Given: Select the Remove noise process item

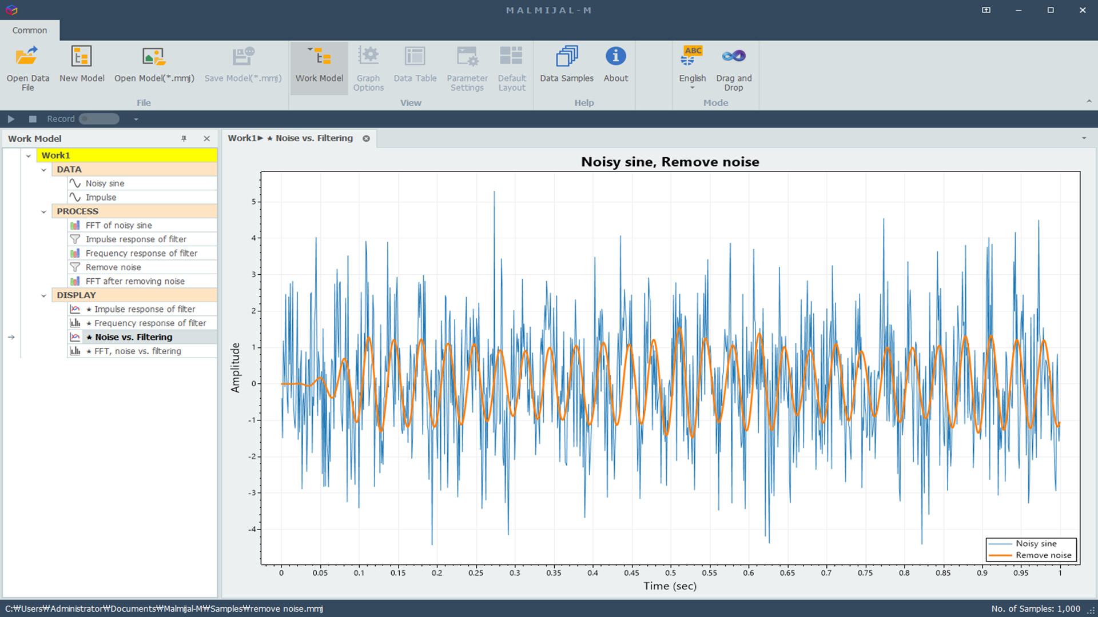Looking at the screenshot, I should click(x=113, y=267).
